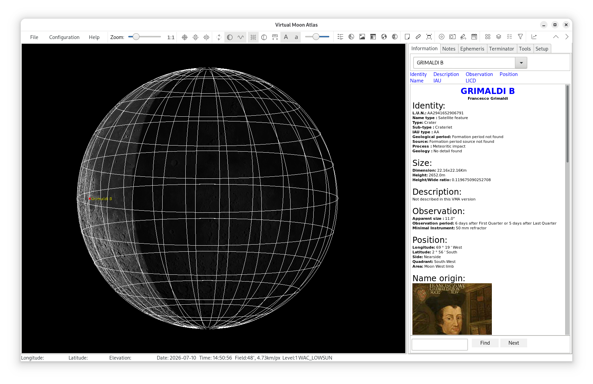Click the four-squares grid toolbar icon
Image resolution: width=593 pixels, height=384 pixels.
tap(488, 37)
